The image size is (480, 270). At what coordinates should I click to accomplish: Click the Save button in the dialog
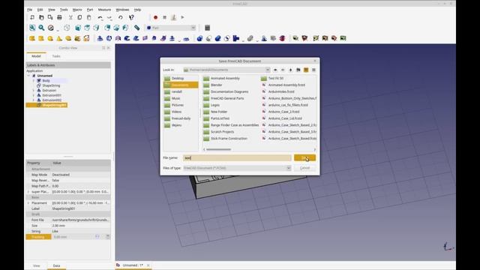[304, 158]
